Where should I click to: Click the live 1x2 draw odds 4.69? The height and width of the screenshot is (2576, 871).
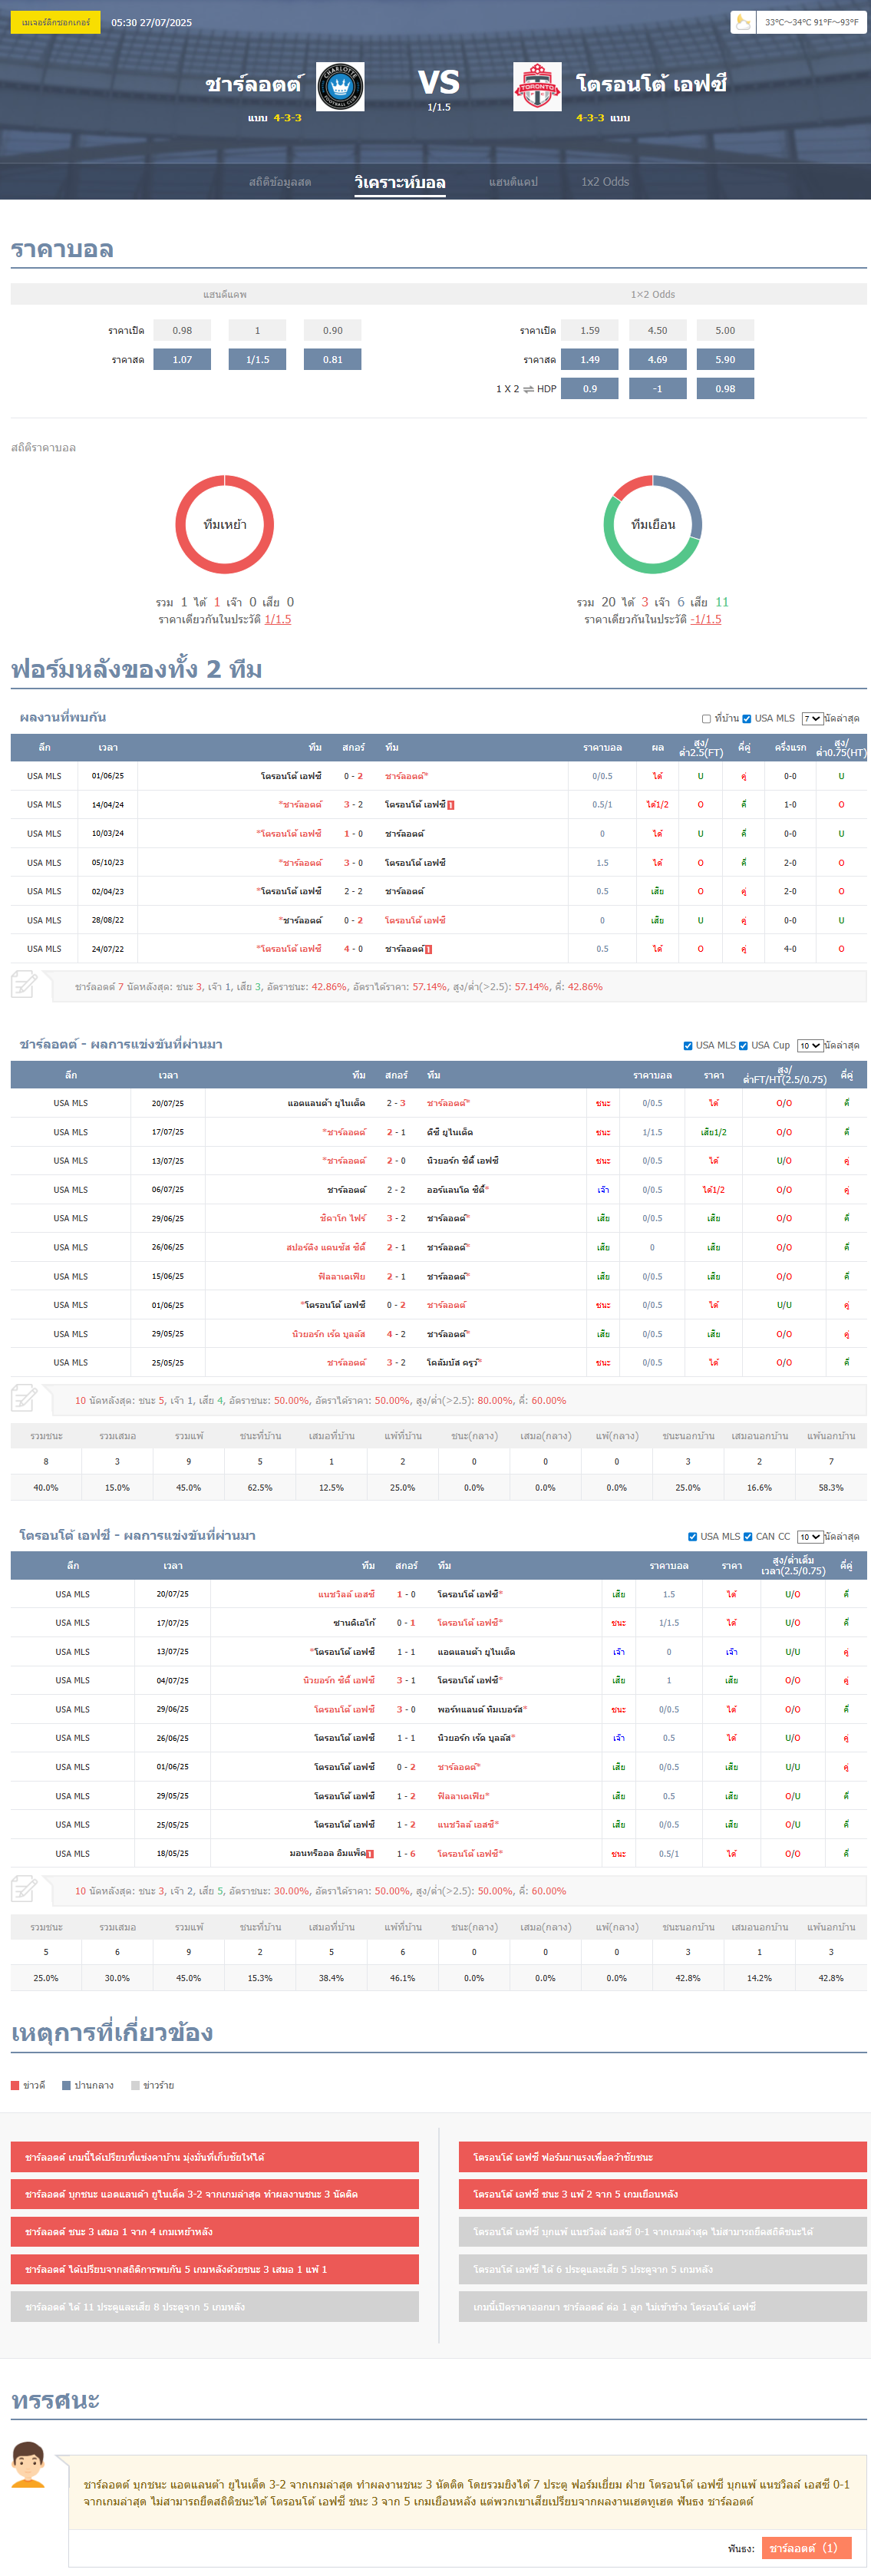(x=657, y=360)
